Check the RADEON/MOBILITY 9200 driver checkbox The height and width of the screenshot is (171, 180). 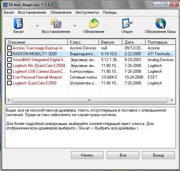(x=9, y=54)
